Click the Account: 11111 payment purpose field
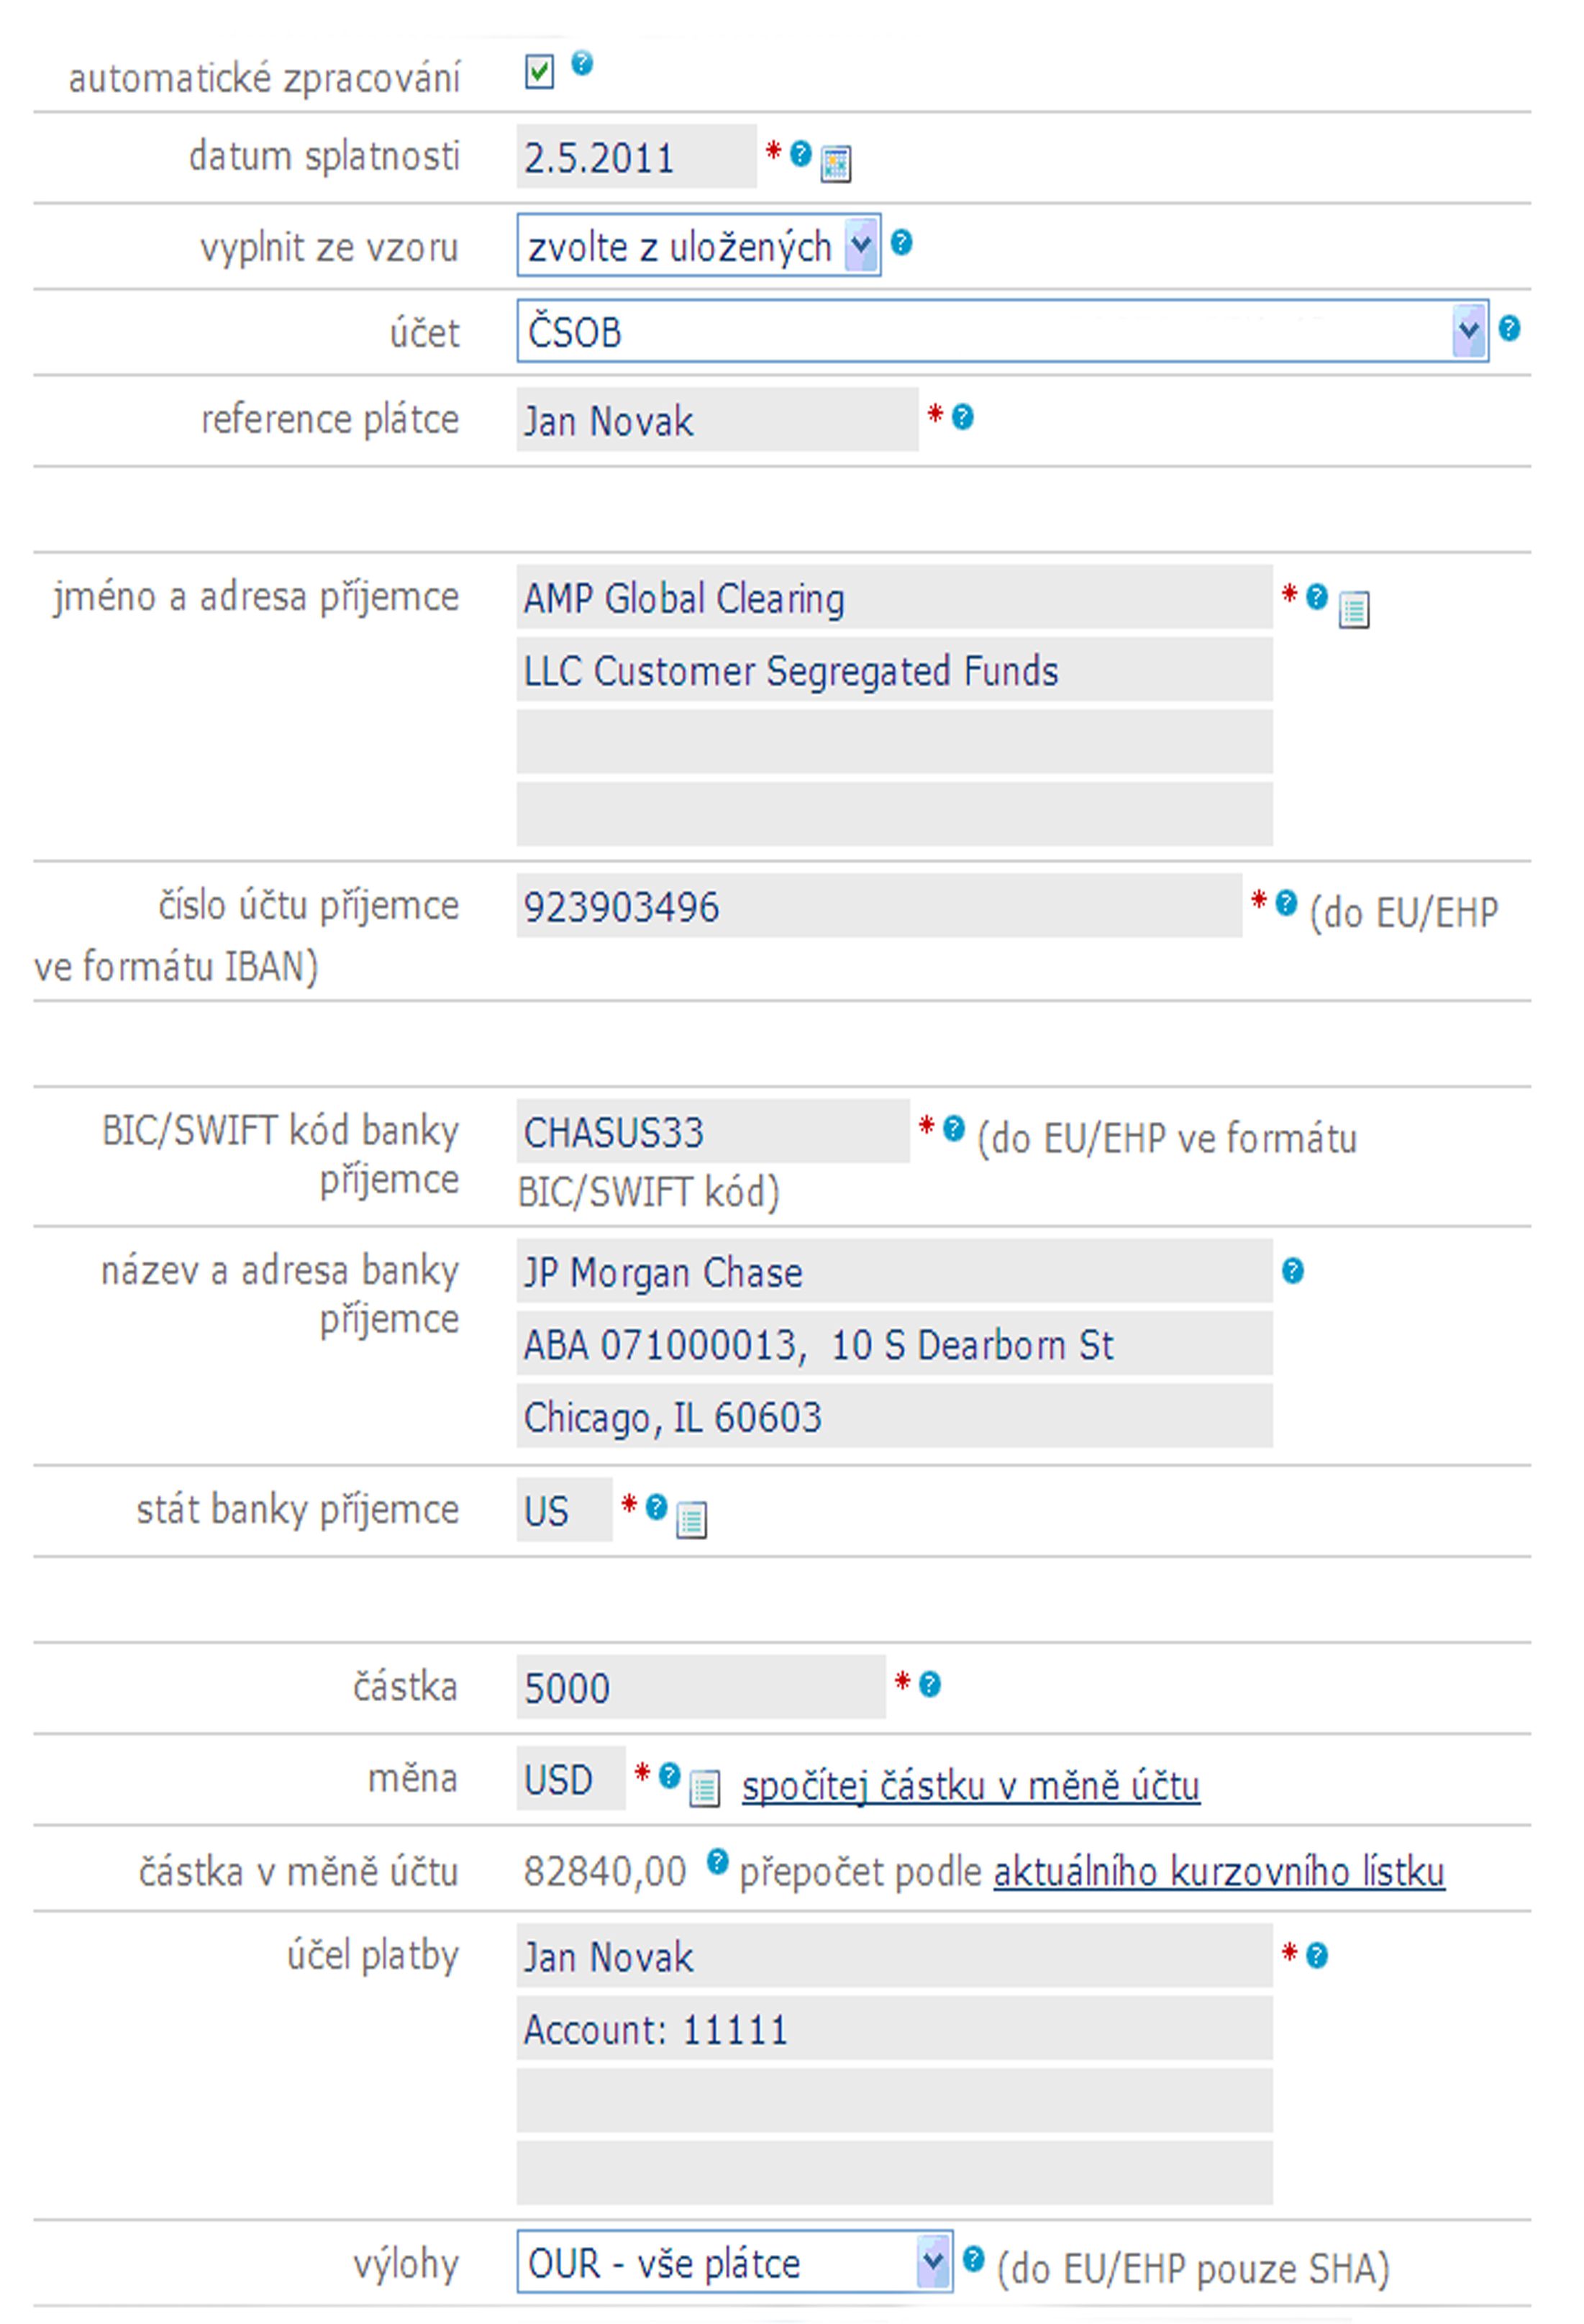 click(x=893, y=2030)
